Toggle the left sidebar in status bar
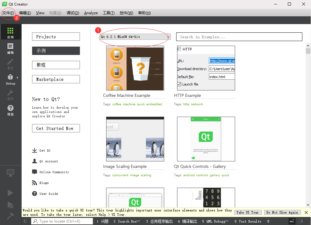The image size is (311, 225). 25,221
